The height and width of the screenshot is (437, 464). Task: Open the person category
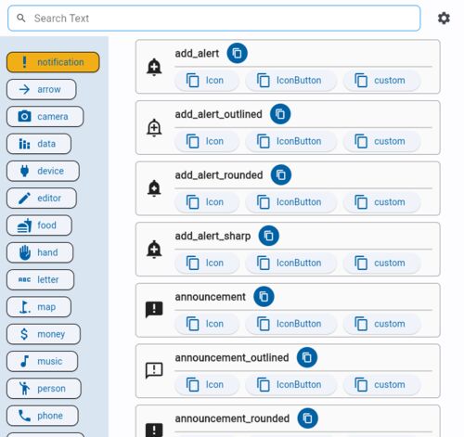[44, 389]
